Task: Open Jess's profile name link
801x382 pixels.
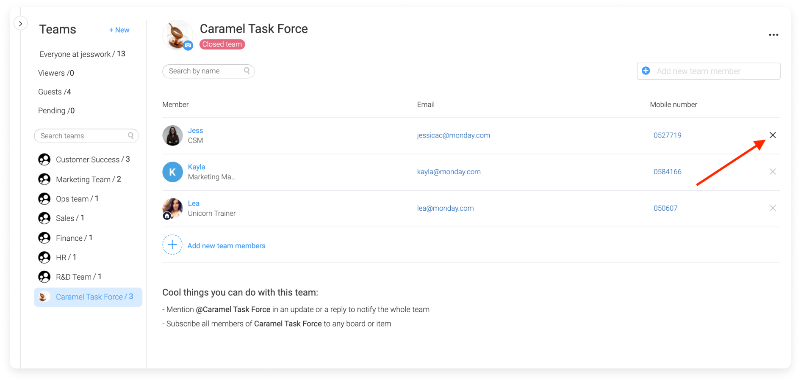Action: pos(195,131)
